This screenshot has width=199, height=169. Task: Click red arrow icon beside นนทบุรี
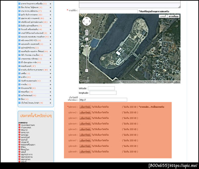point(20,140)
